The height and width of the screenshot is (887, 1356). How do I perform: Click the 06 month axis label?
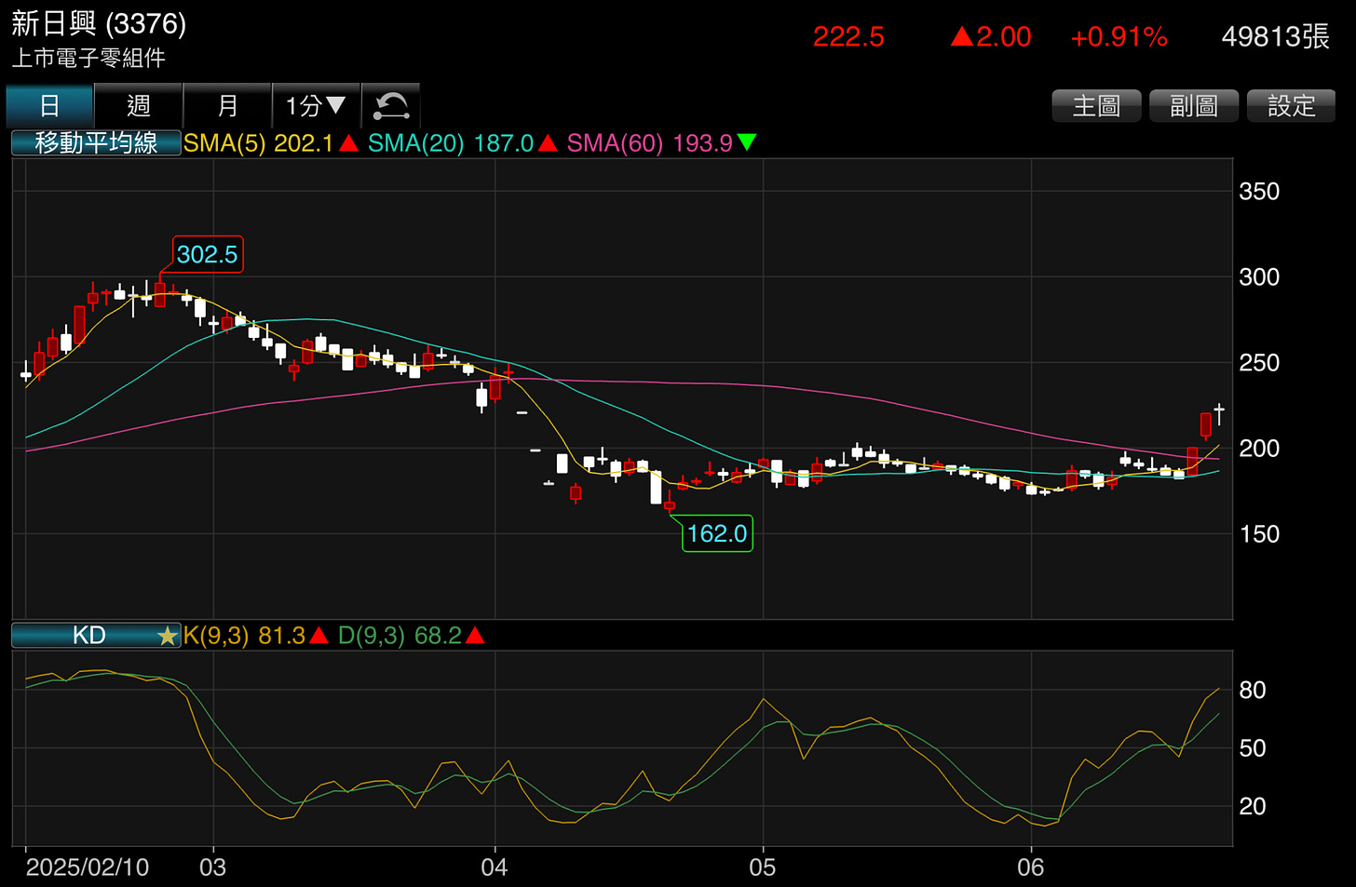click(x=1031, y=867)
